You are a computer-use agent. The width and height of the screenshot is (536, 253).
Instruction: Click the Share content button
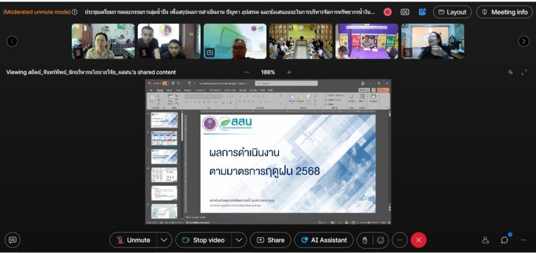point(271,240)
